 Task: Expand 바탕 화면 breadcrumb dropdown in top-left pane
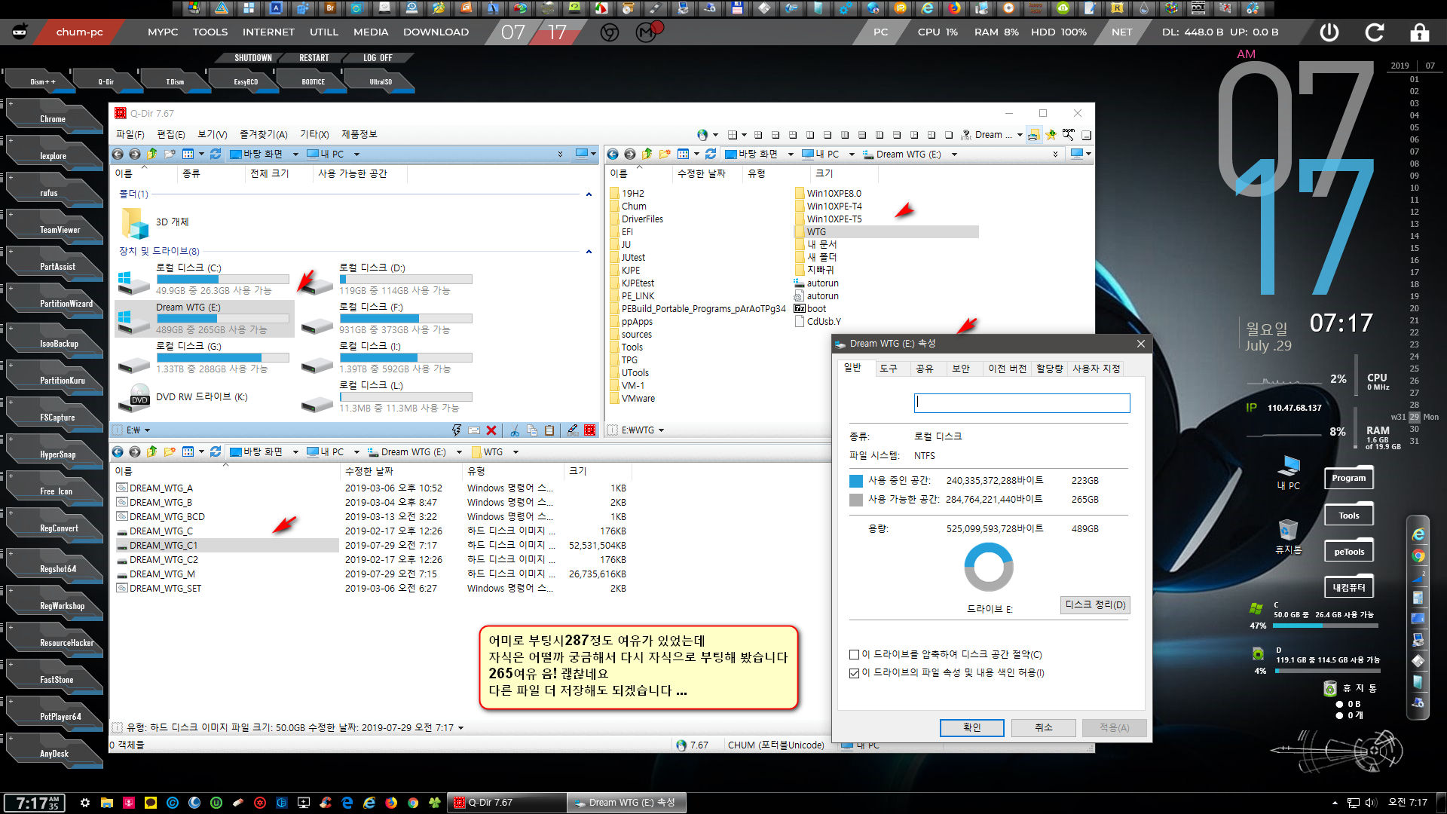point(295,154)
